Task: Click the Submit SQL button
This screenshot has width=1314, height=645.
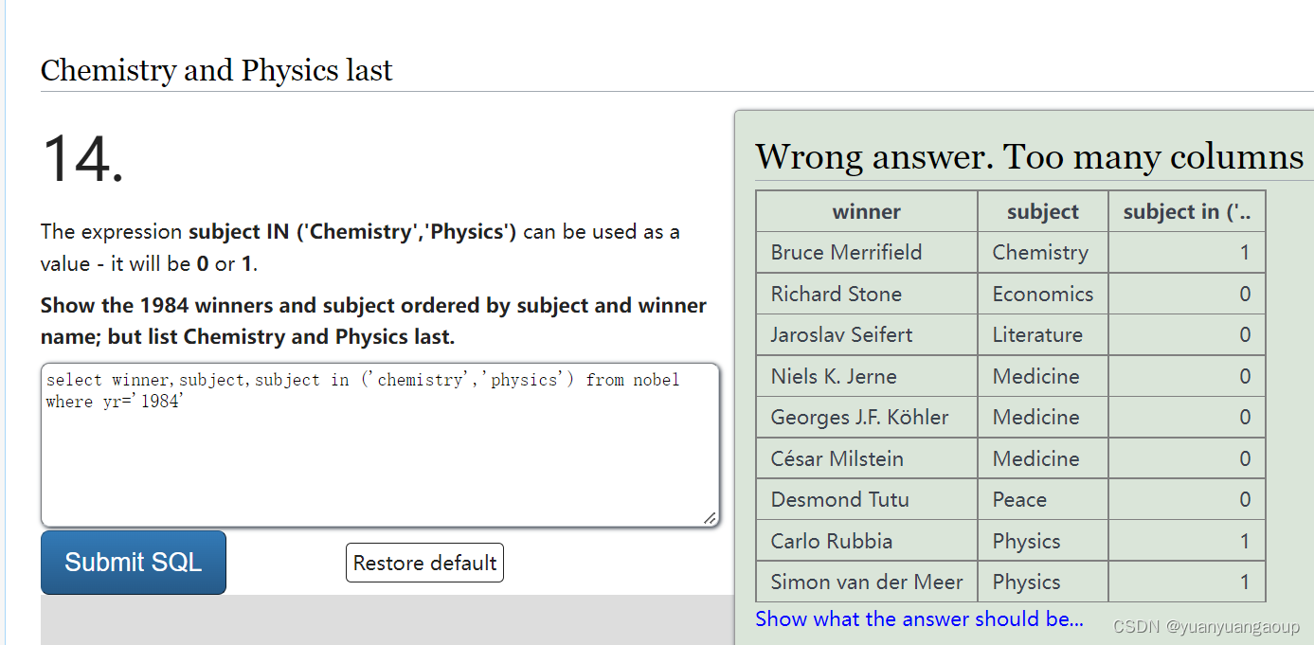Action: (132, 562)
